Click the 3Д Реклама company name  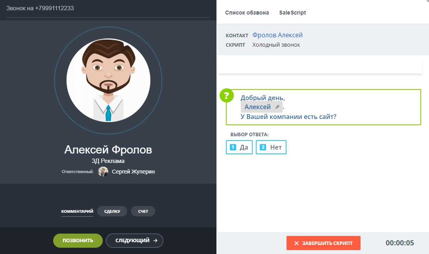click(x=108, y=161)
